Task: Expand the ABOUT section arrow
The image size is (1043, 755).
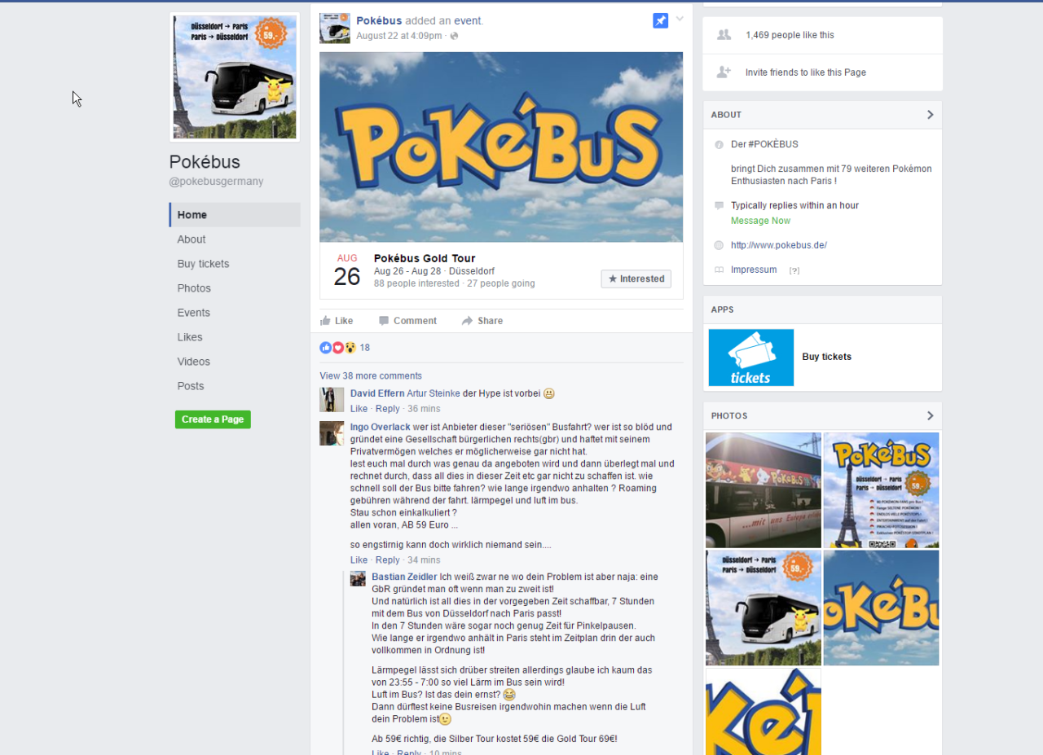Action: 930,115
